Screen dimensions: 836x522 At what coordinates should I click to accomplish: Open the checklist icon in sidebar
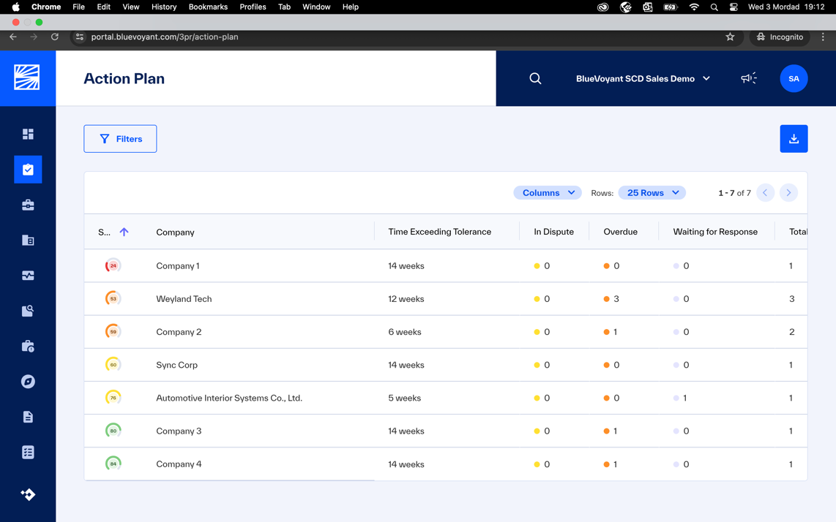[28, 453]
